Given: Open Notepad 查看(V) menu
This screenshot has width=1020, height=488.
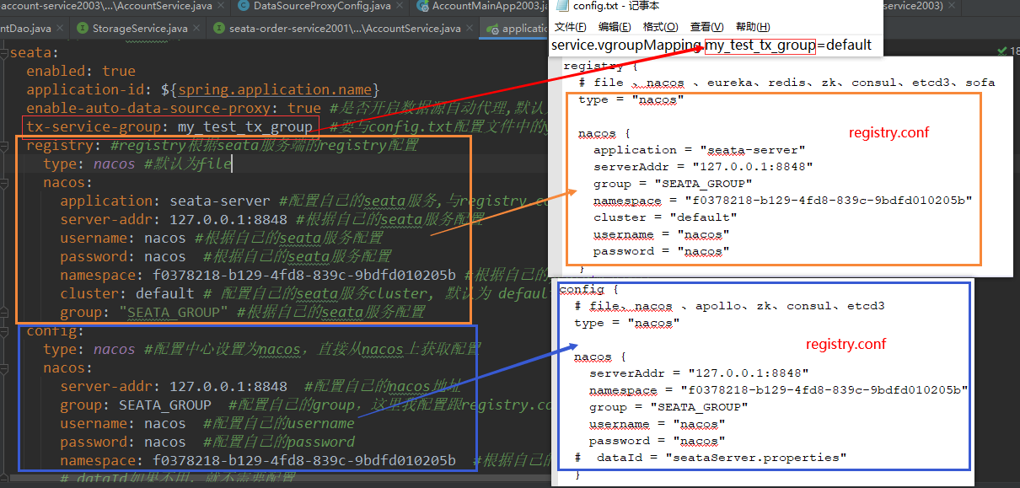Looking at the screenshot, I should [x=706, y=27].
